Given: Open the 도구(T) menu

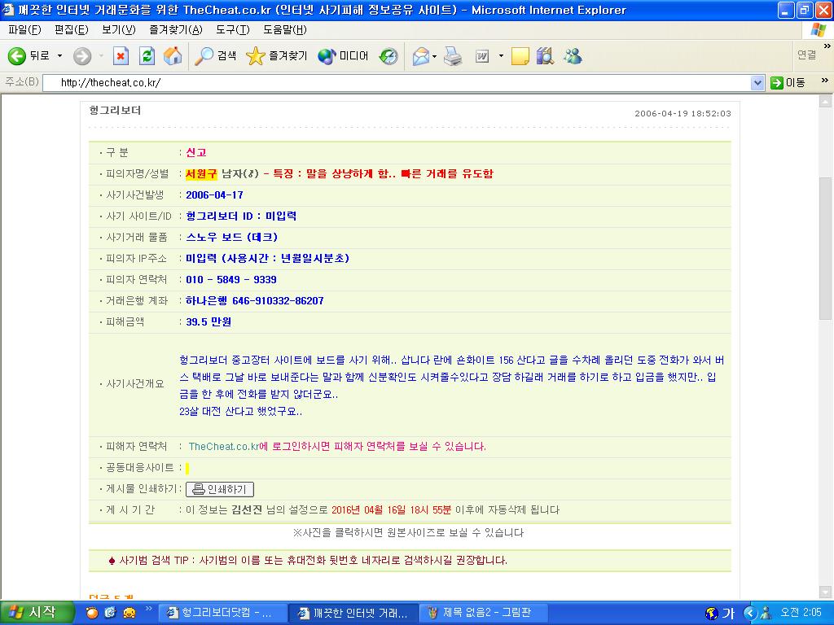Looking at the screenshot, I should pos(232,30).
